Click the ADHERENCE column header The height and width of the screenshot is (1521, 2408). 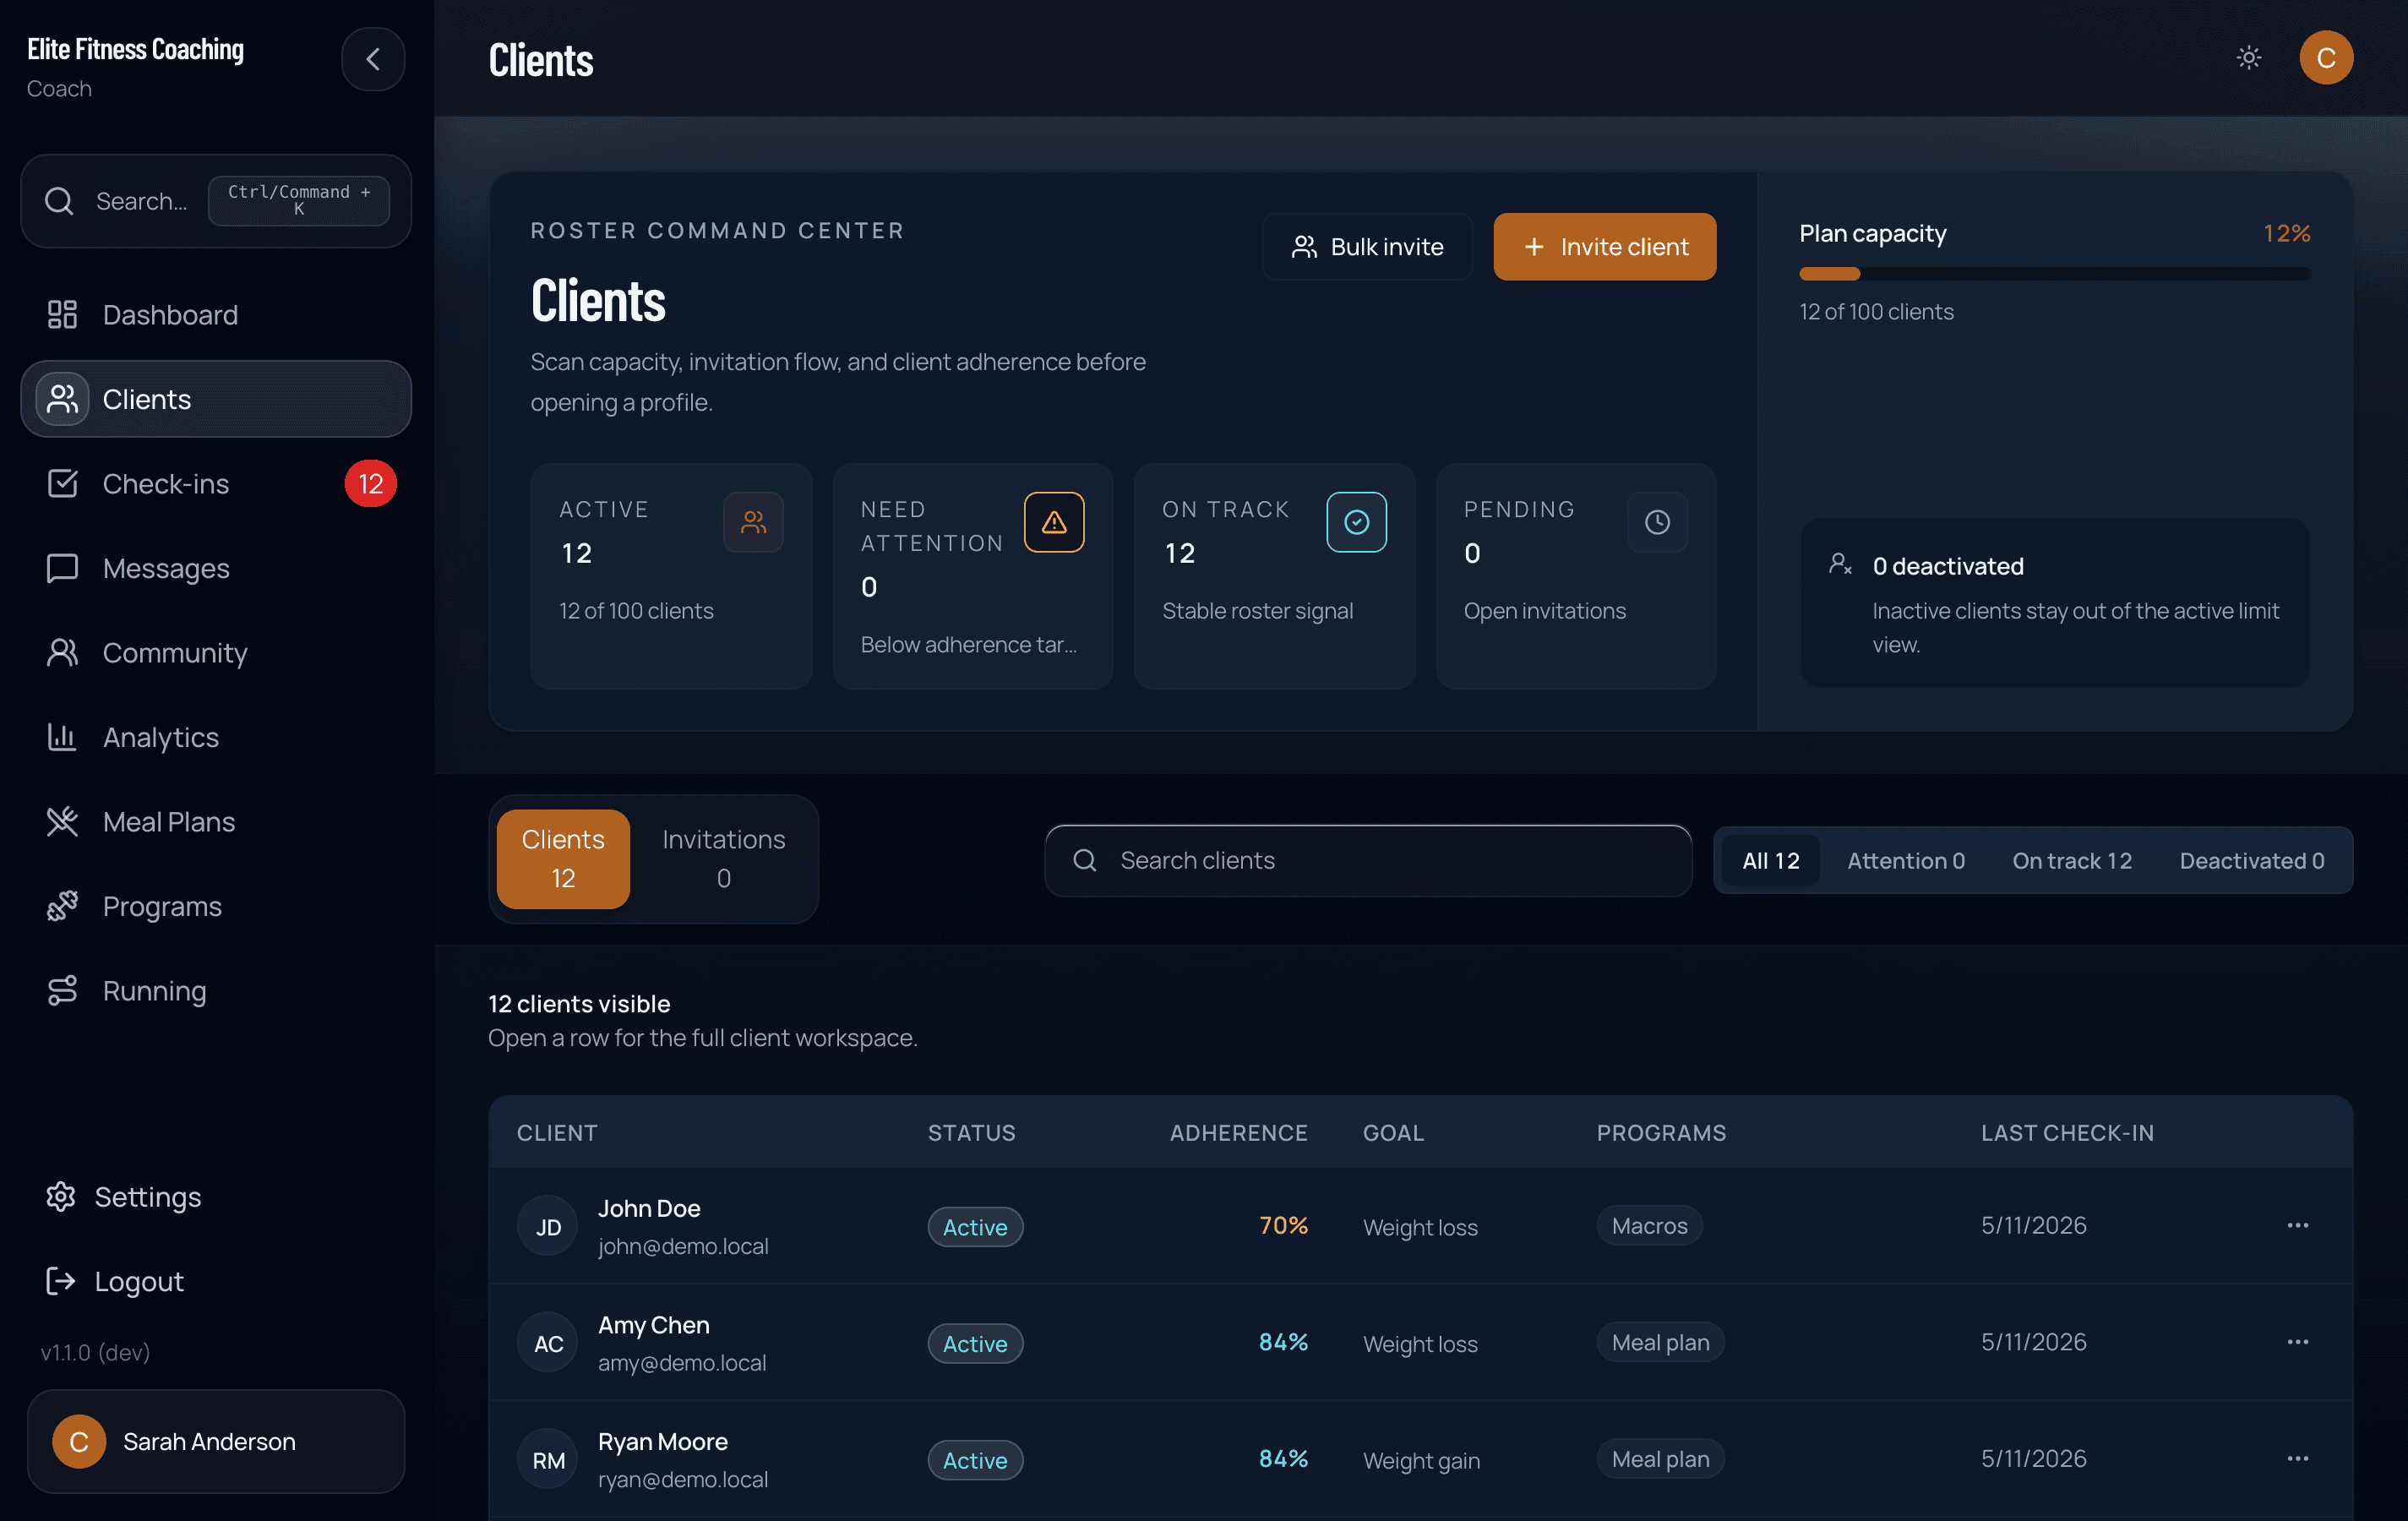coord(1238,1133)
